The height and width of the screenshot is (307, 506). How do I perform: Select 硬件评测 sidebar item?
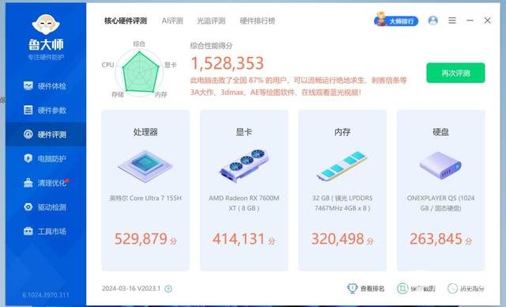coord(45,135)
